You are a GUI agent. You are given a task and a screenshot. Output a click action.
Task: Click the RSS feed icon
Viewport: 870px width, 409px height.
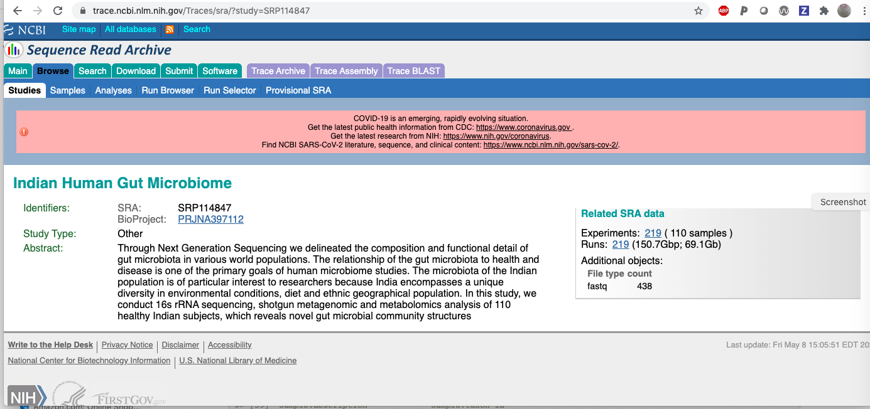click(170, 29)
